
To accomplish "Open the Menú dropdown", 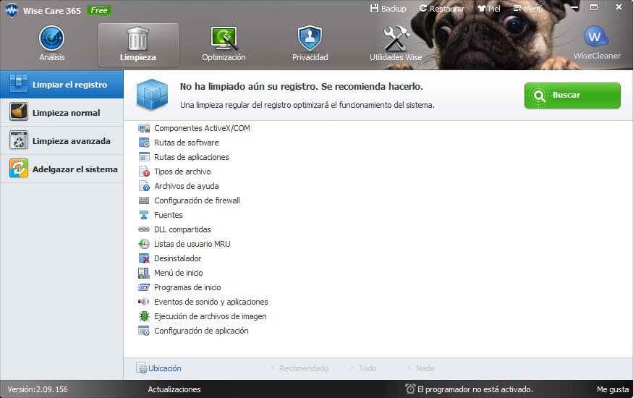I will pyautogui.click(x=528, y=8).
